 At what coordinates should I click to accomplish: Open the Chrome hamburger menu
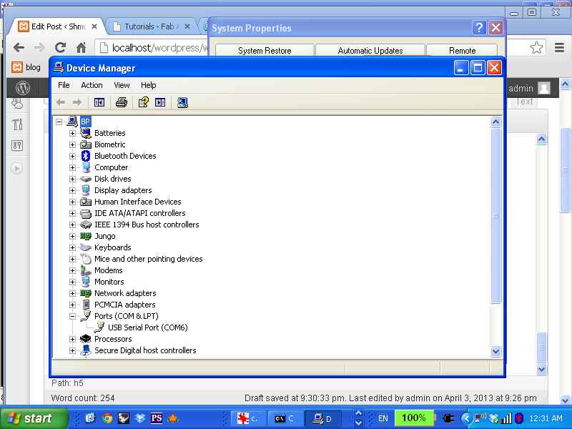559,47
